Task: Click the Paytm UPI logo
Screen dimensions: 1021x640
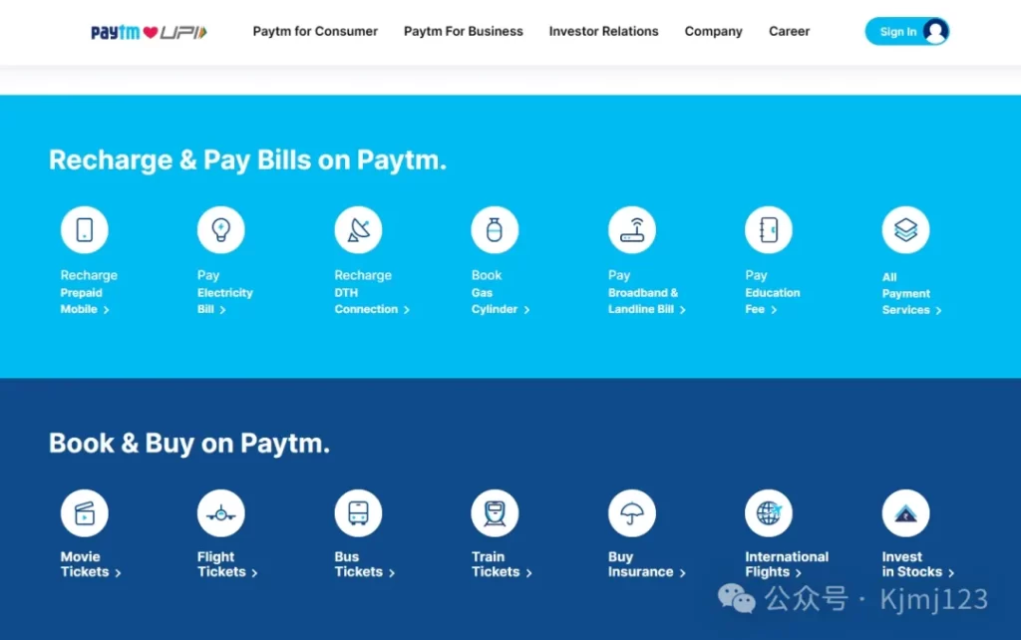Action: coord(150,32)
